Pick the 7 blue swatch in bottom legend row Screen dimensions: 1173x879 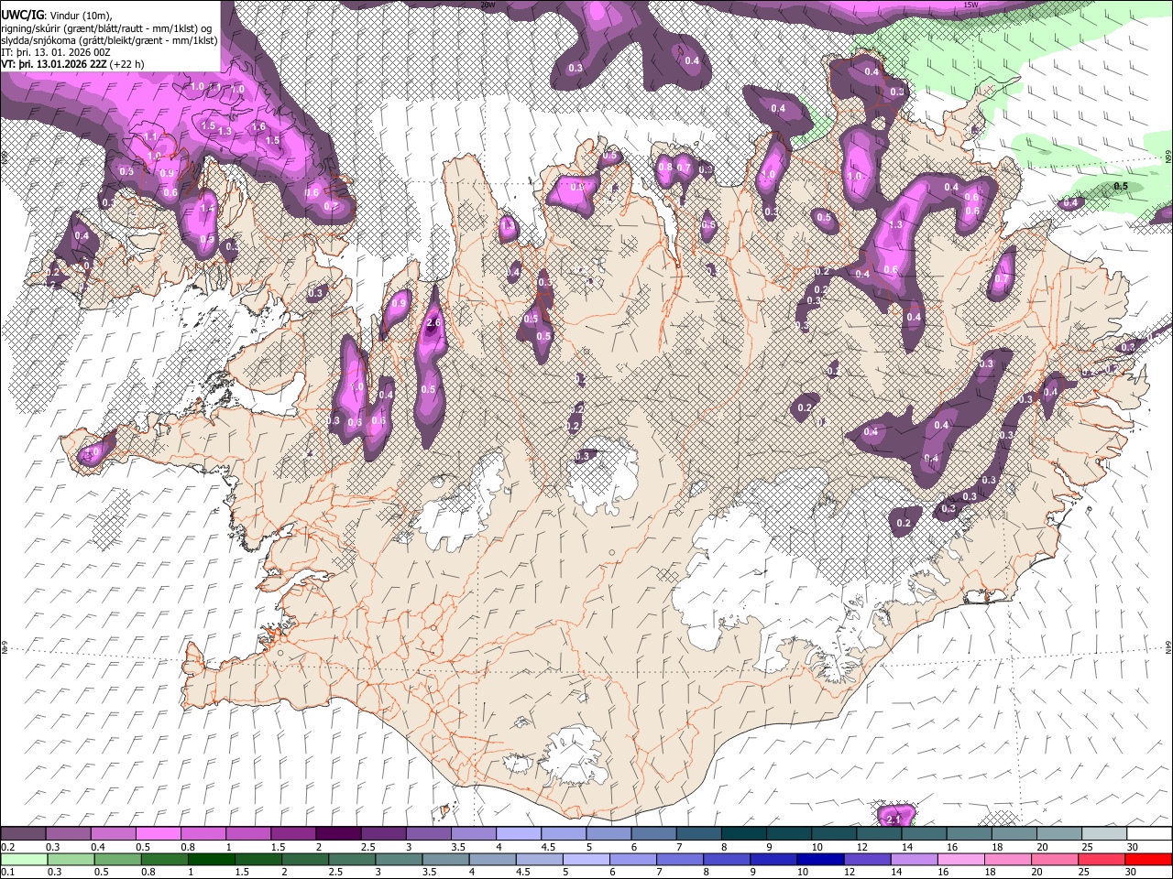pyautogui.click(x=680, y=859)
